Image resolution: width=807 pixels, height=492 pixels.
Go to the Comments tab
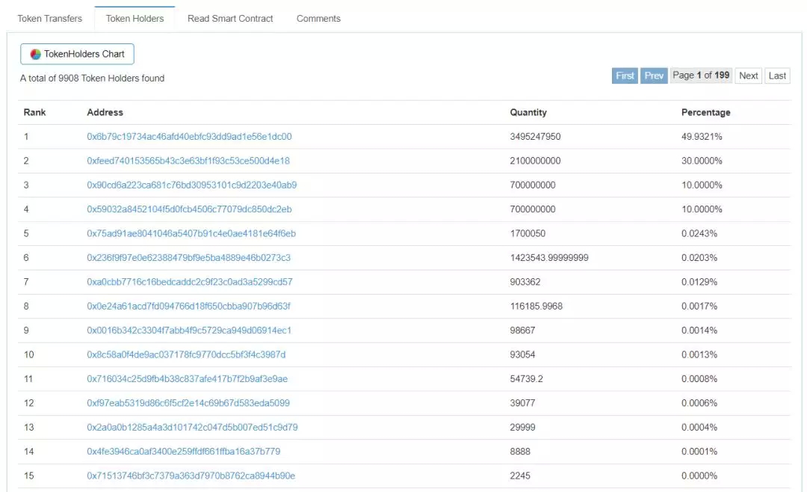click(318, 19)
